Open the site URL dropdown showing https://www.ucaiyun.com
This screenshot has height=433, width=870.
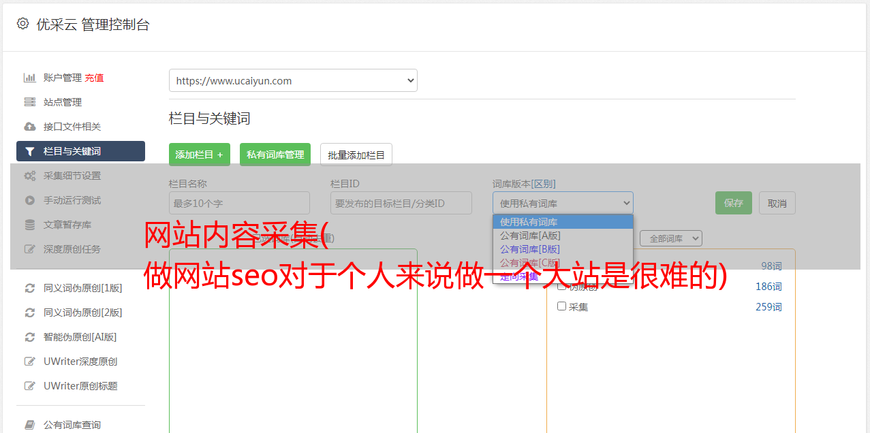point(293,80)
